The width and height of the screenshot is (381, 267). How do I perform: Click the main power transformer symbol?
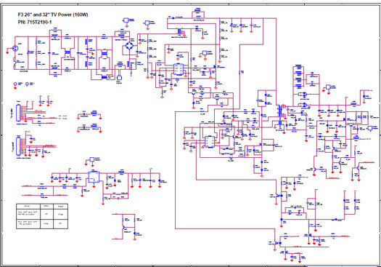coord(281,115)
